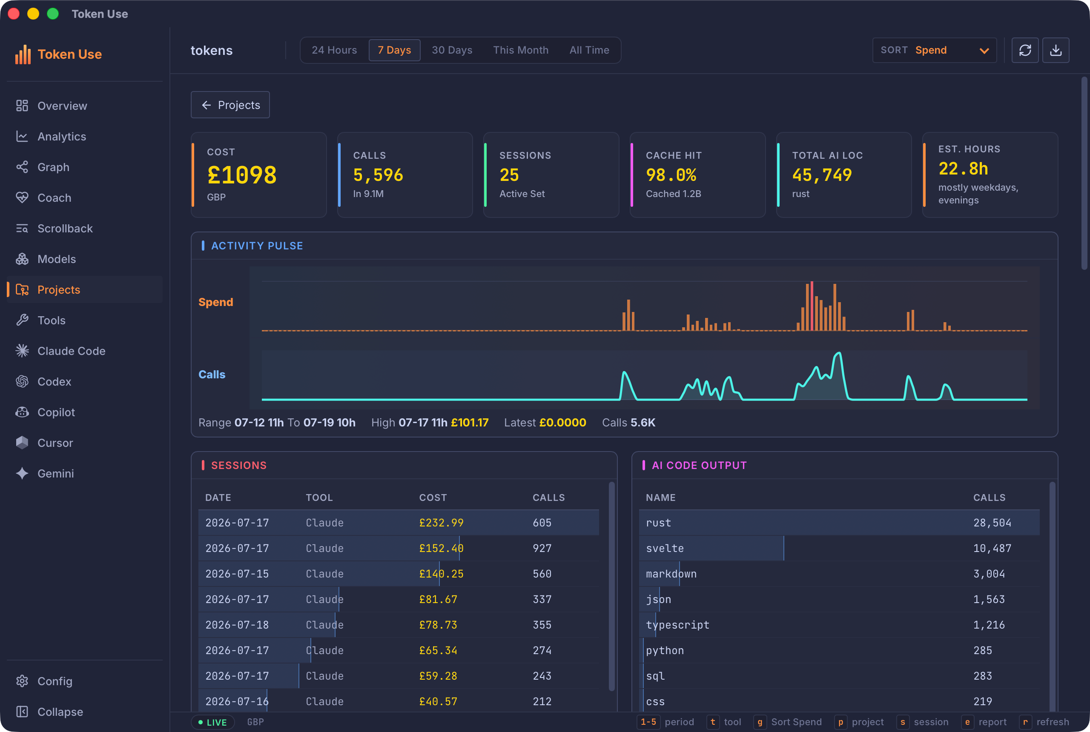Image resolution: width=1090 pixels, height=732 pixels.
Task: Click the tallest Spend bar in Activity Pulse
Action: pos(812,306)
